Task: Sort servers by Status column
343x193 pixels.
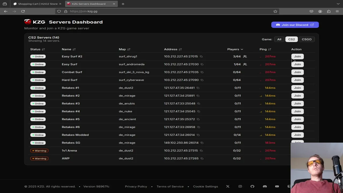Action: (38, 49)
